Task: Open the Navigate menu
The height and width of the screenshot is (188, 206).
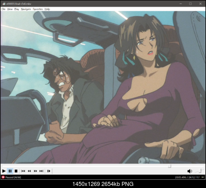Action: pyautogui.click(x=26, y=9)
